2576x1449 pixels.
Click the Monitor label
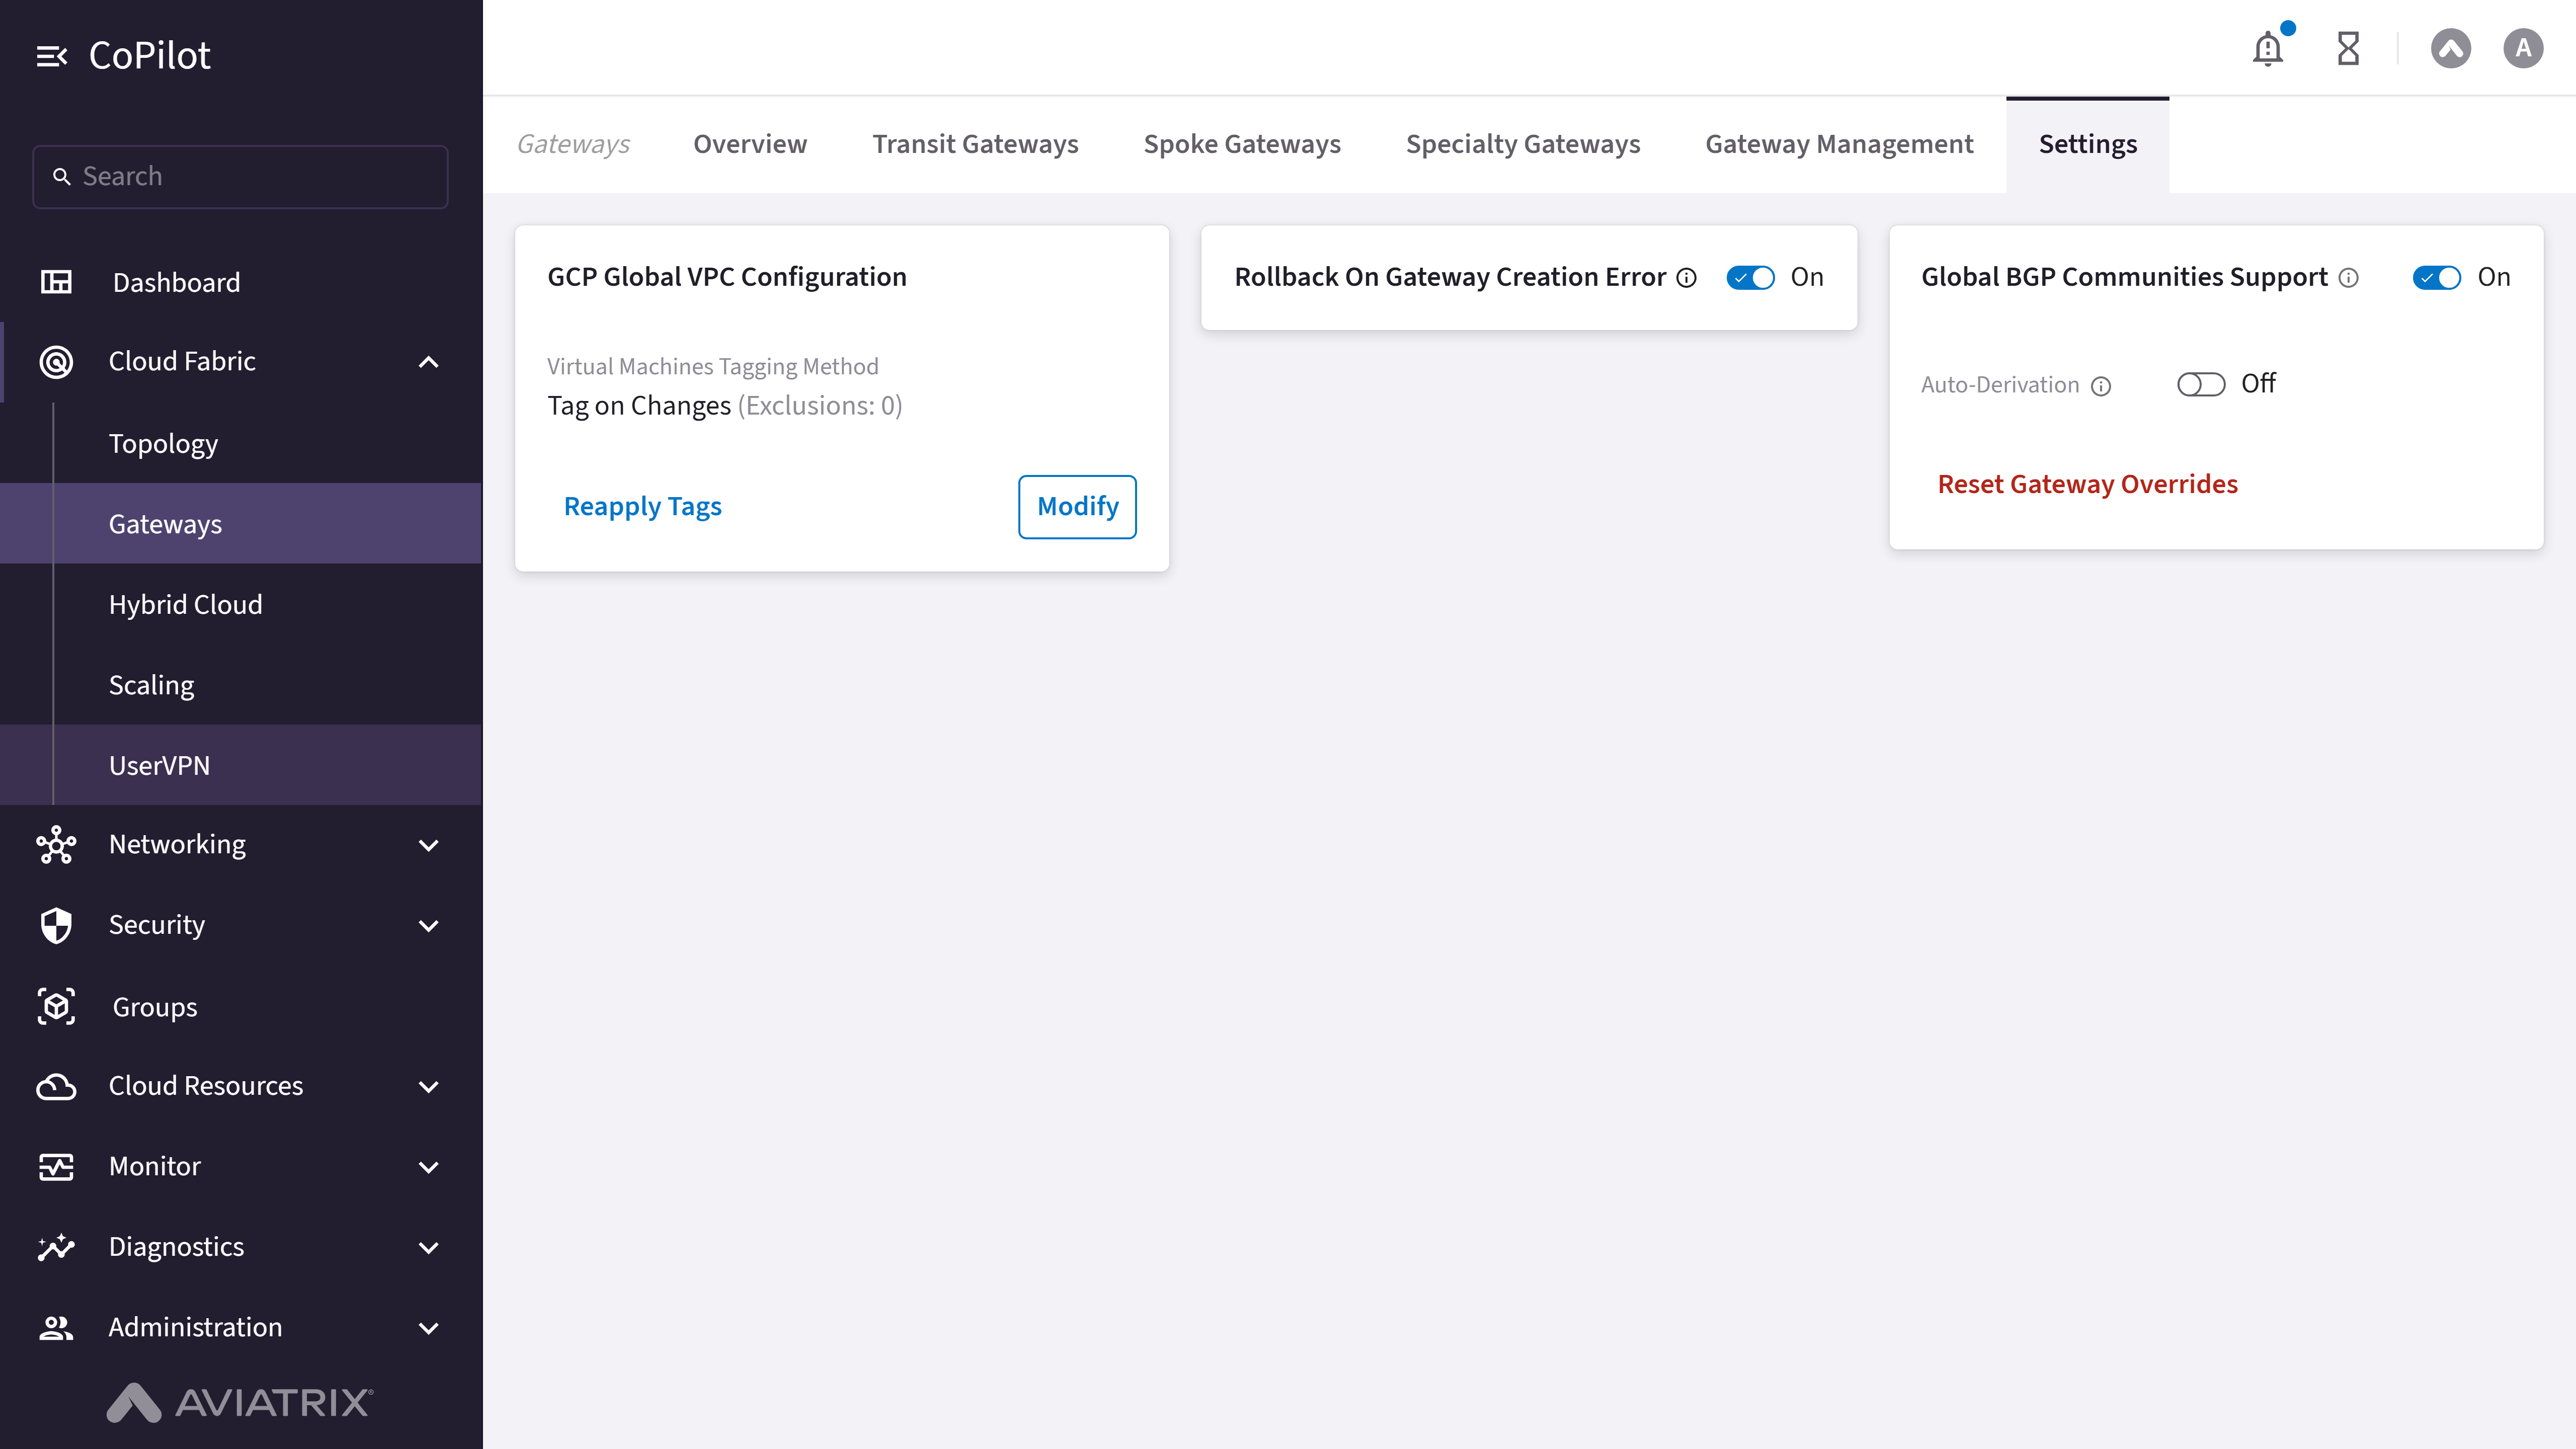[x=154, y=1166]
